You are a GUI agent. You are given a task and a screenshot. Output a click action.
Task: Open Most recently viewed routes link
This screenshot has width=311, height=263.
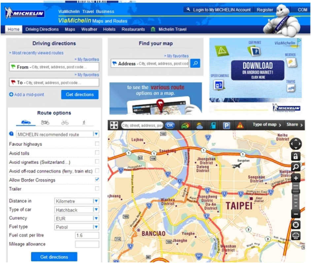point(38,53)
